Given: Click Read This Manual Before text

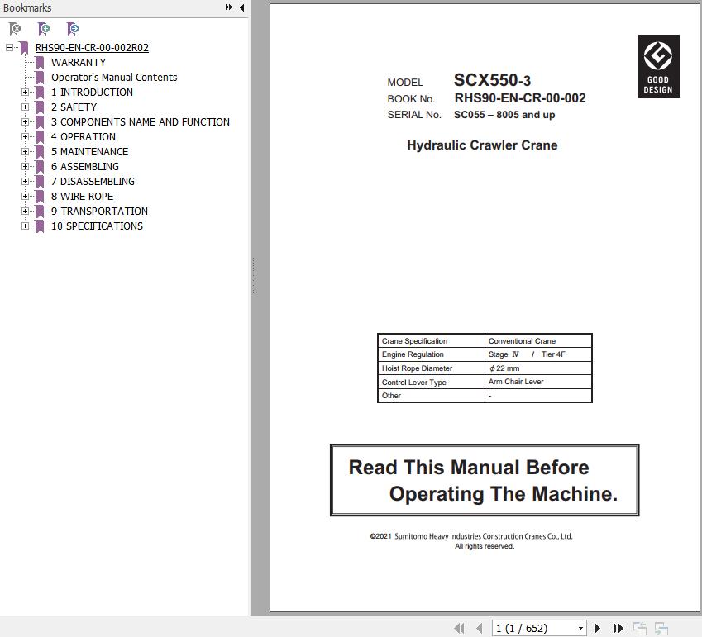Looking at the screenshot, I should click(x=469, y=467).
